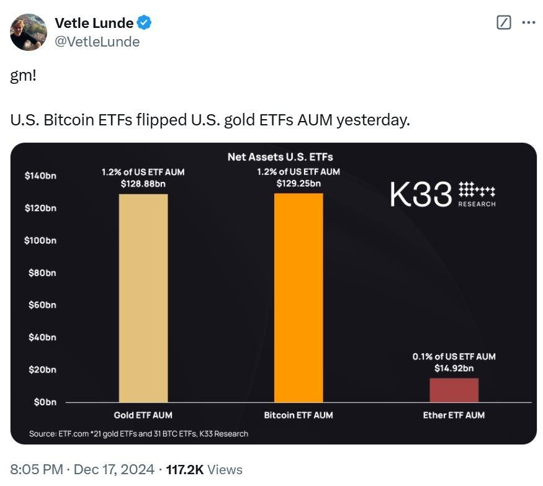Click the blue verified badge
The image size is (543, 486).
click(145, 23)
